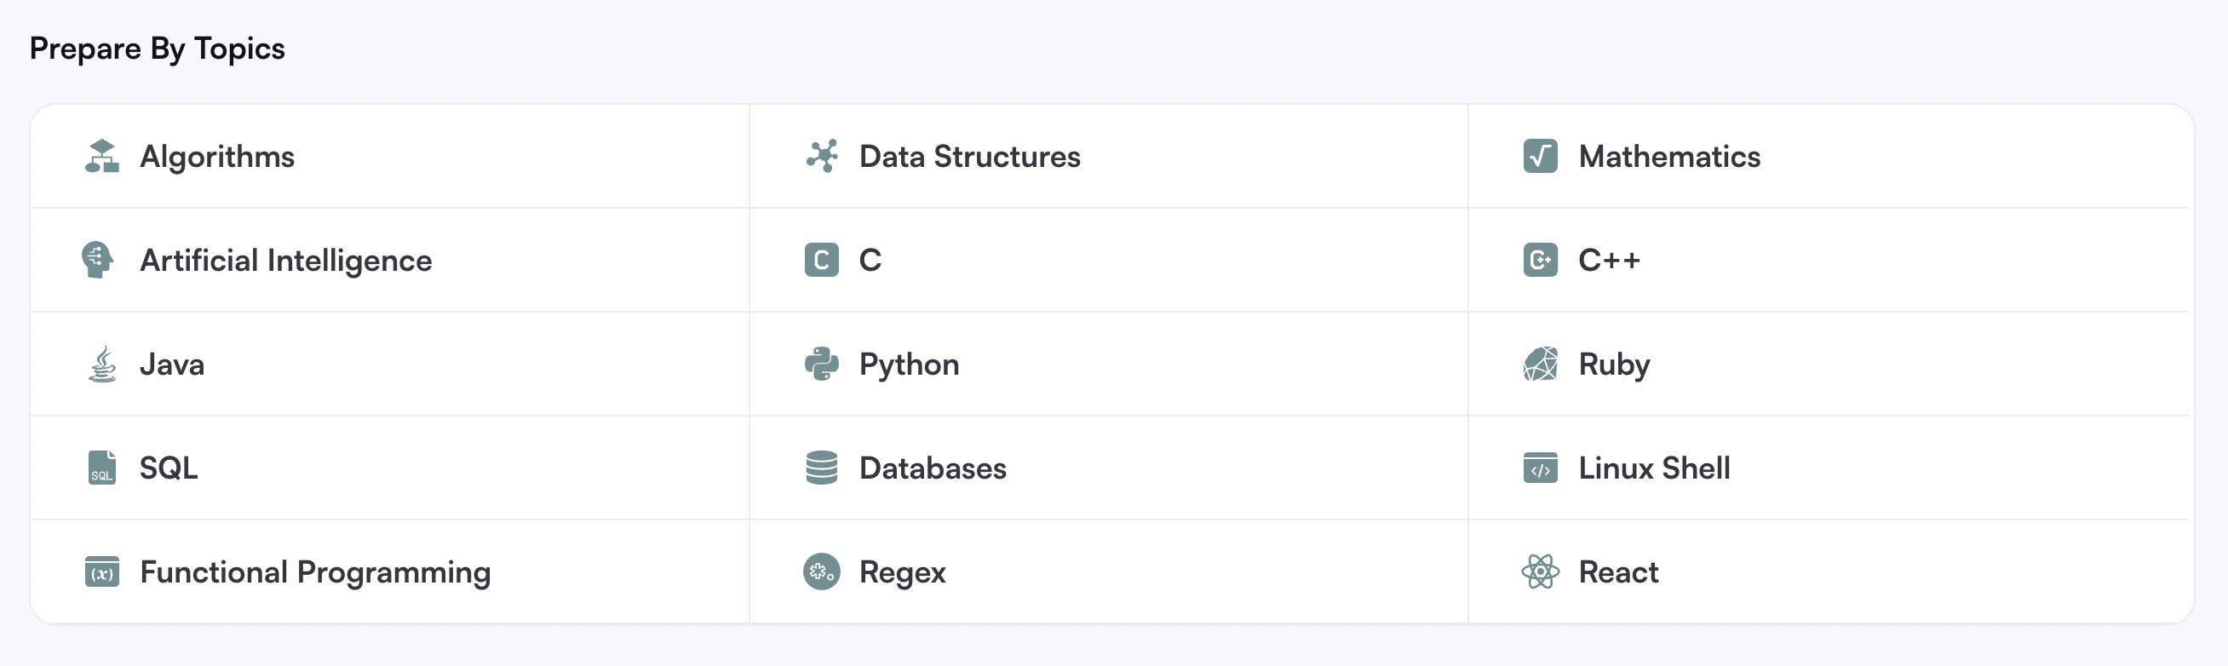
Task: Click the Mathematics square root icon
Action: 1541,157
